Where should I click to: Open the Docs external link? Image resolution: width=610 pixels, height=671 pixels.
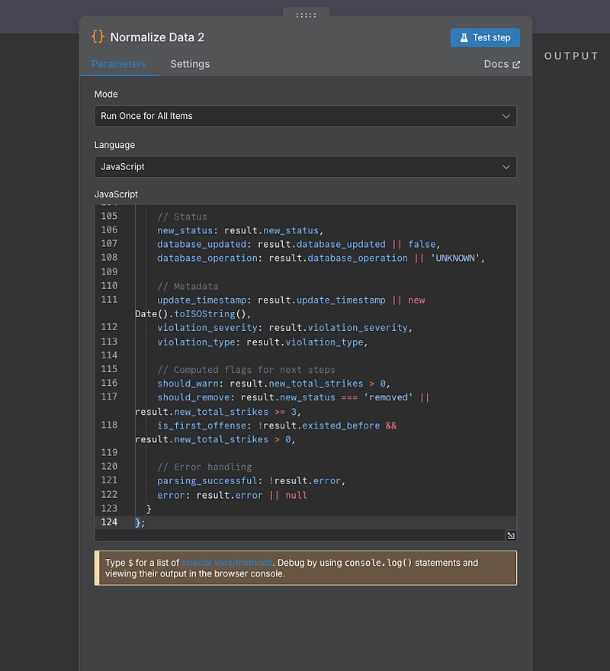[502, 64]
